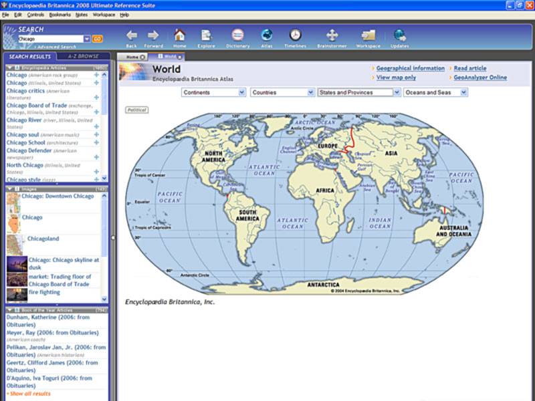The height and width of the screenshot is (401, 535).
Task: Open the Edit menu
Action: point(18,15)
